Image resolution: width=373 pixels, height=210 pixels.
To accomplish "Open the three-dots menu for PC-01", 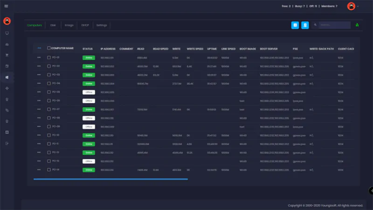I will point(39,57).
